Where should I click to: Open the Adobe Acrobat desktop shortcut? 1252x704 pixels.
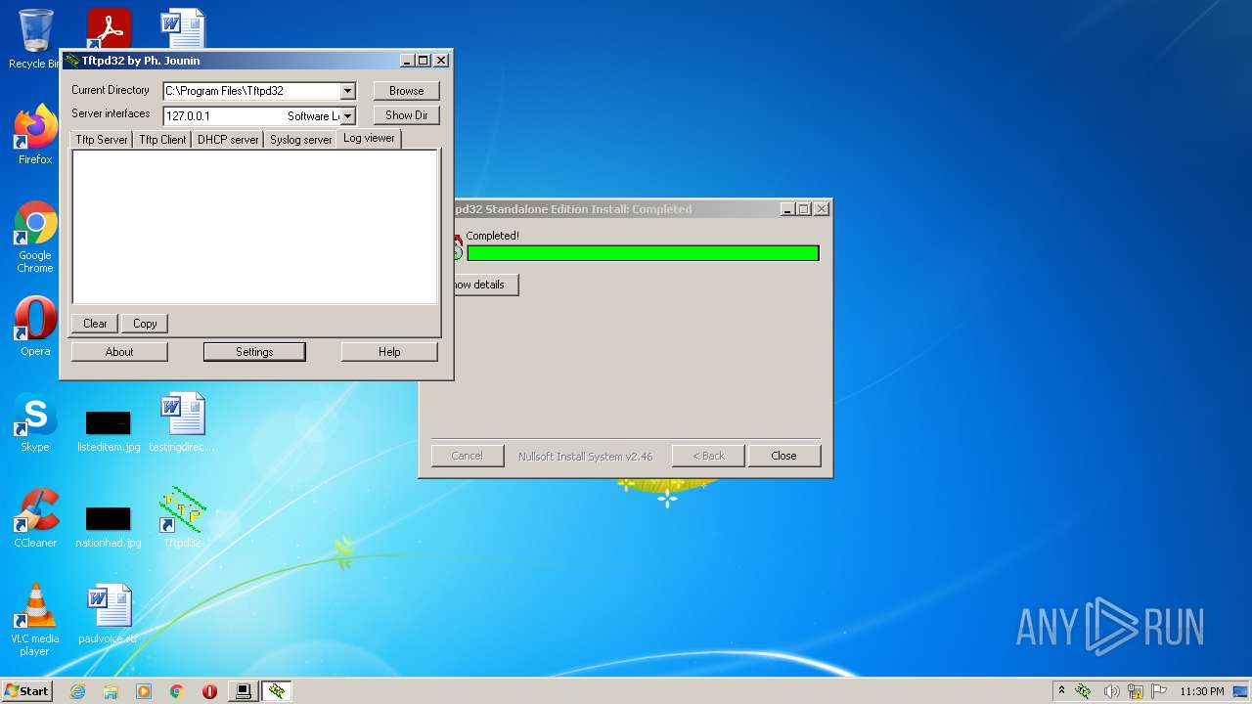pyautogui.click(x=109, y=27)
